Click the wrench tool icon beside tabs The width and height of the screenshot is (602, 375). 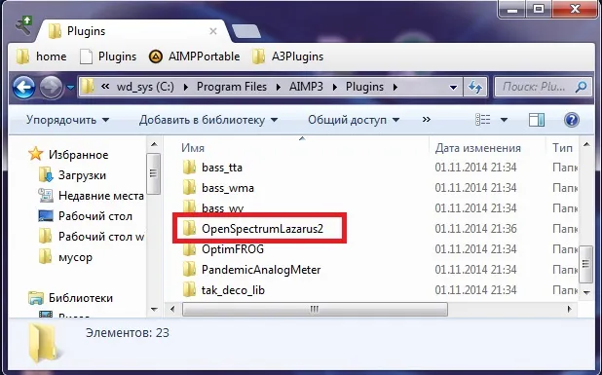[23, 25]
